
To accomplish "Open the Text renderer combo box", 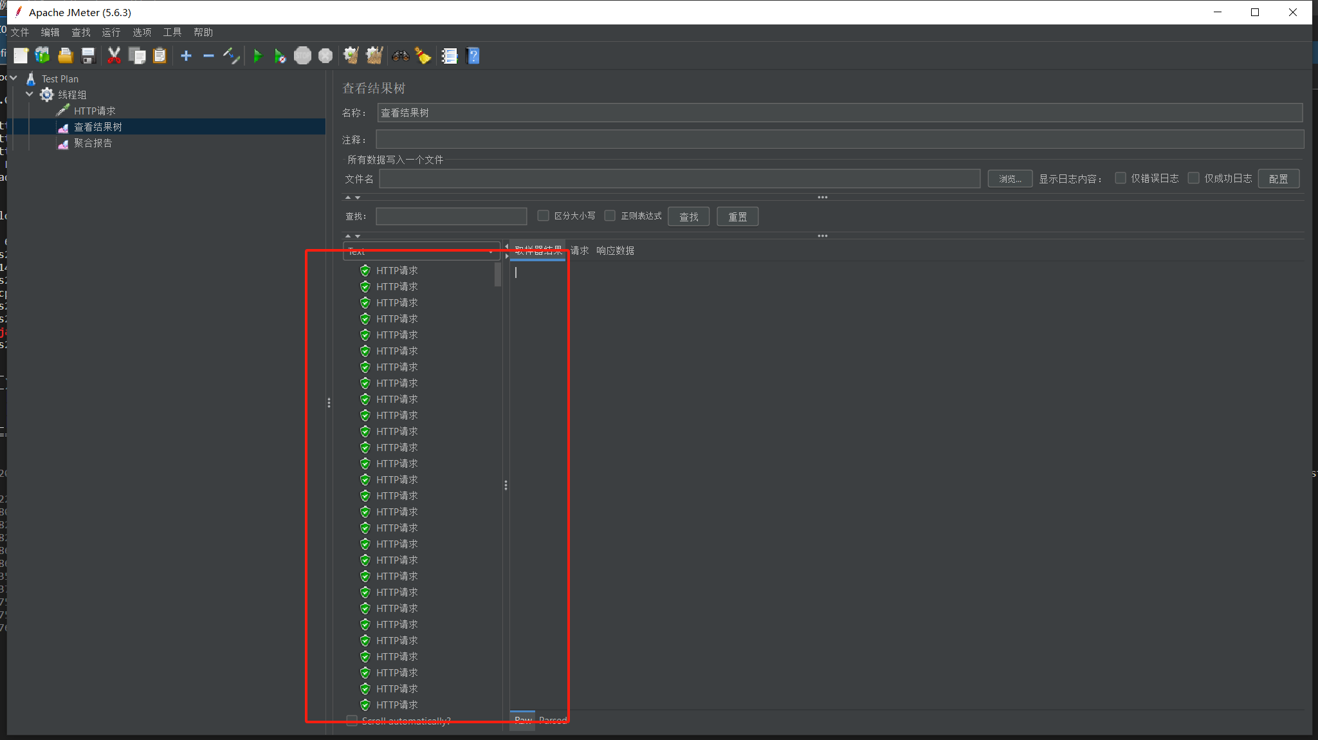I will (421, 252).
